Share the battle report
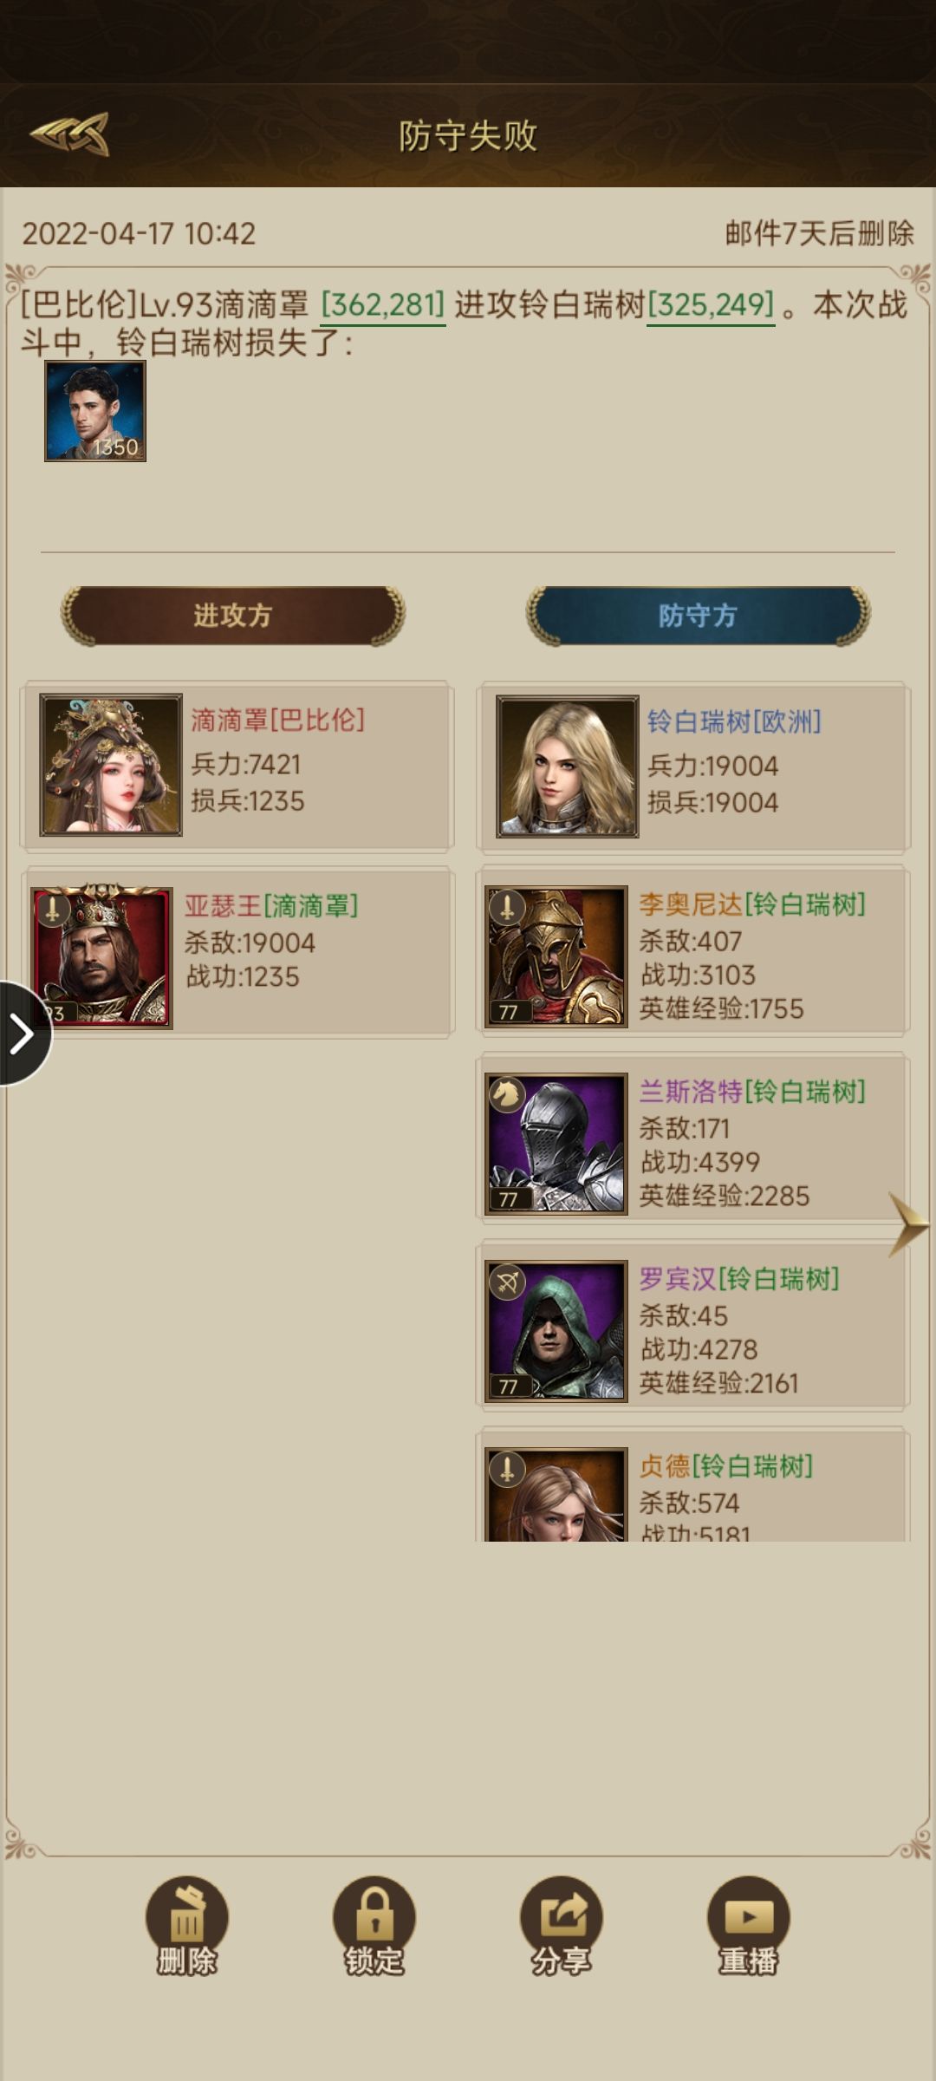936x2081 pixels. point(562,1928)
